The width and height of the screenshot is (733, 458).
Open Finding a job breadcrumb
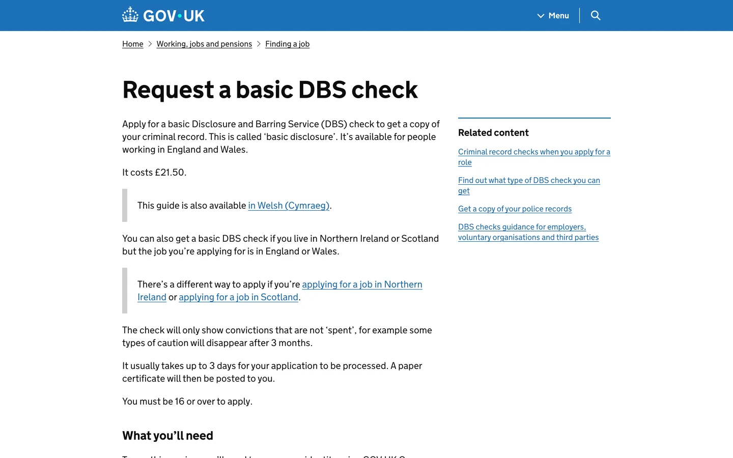pos(287,44)
